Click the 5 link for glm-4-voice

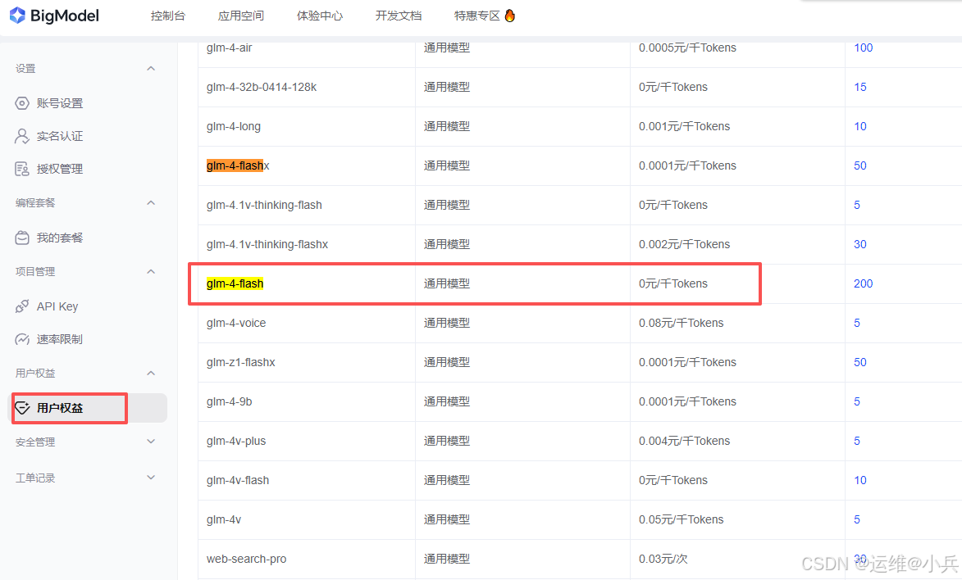[x=857, y=323]
